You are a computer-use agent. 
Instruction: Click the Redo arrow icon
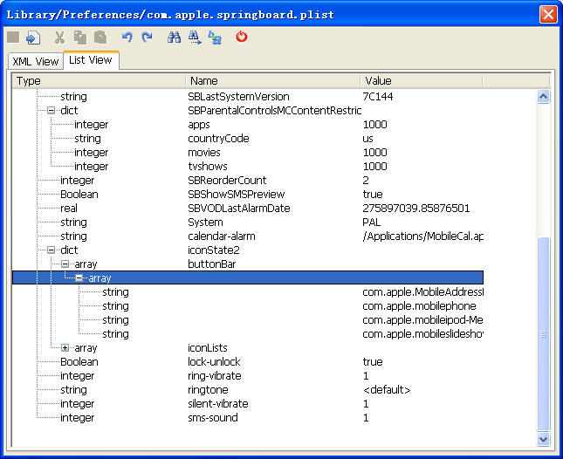click(147, 37)
